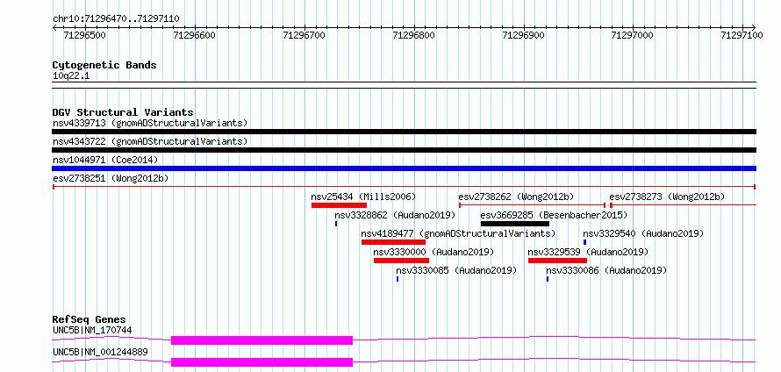Click the UNC5B NM_001244889 magenta exon block
The width and height of the screenshot is (781, 372).
click(x=262, y=362)
